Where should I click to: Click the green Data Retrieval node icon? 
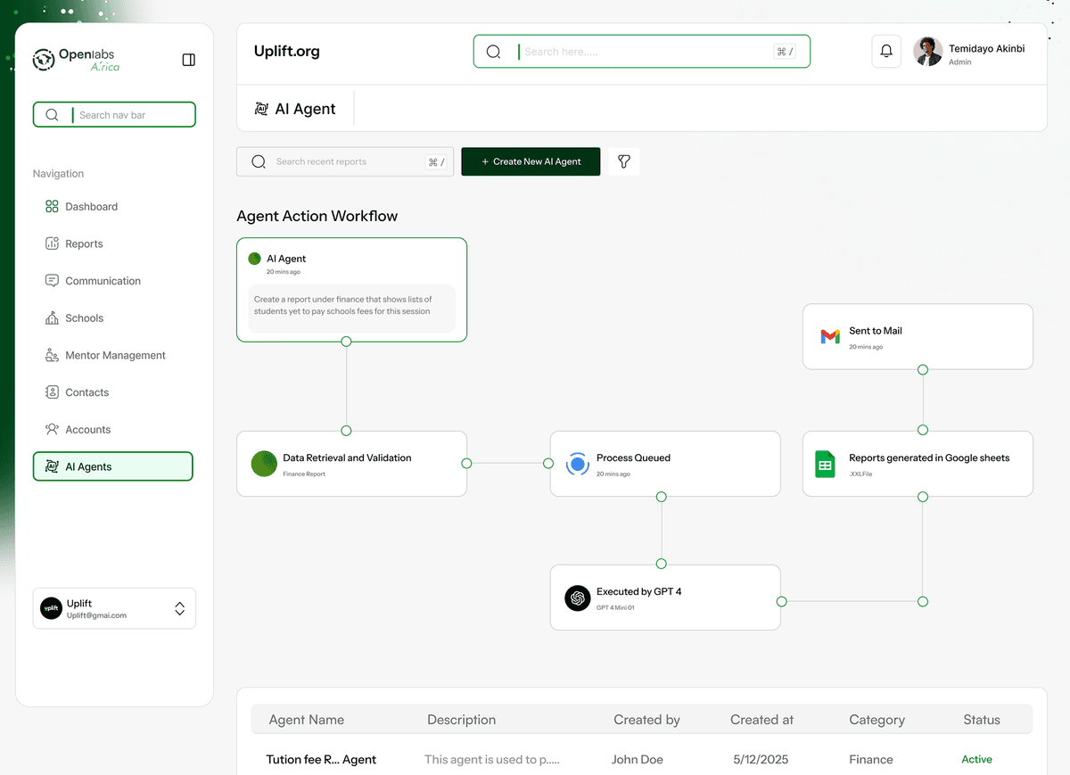coord(264,464)
